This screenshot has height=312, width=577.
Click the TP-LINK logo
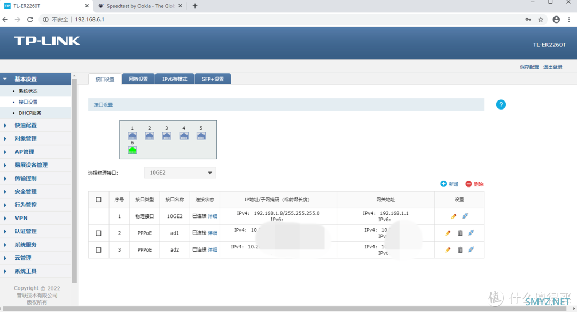point(46,41)
